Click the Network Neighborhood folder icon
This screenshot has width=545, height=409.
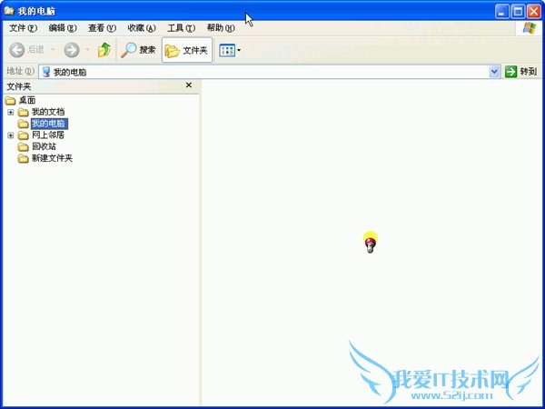[23, 135]
